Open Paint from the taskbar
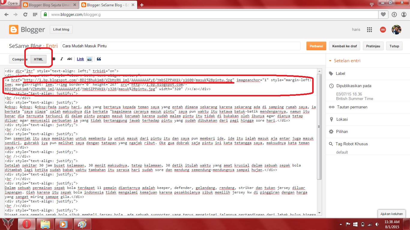Image resolution: width=410 pixels, height=230 pixels. click(82, 224)
